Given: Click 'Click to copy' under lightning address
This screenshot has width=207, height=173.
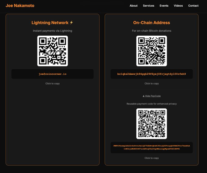Looking at the screenshot, I should (53, 83).
